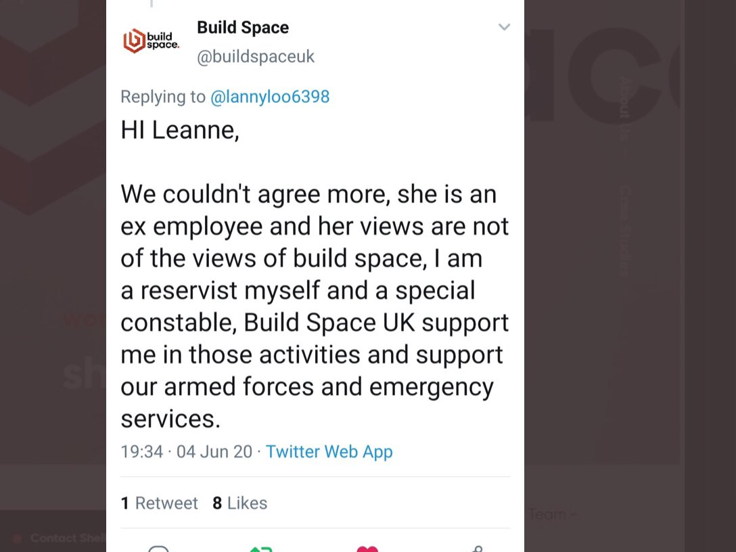Open the Build Space account name
The width and height of the screenshot is (736, 552).
243,27
